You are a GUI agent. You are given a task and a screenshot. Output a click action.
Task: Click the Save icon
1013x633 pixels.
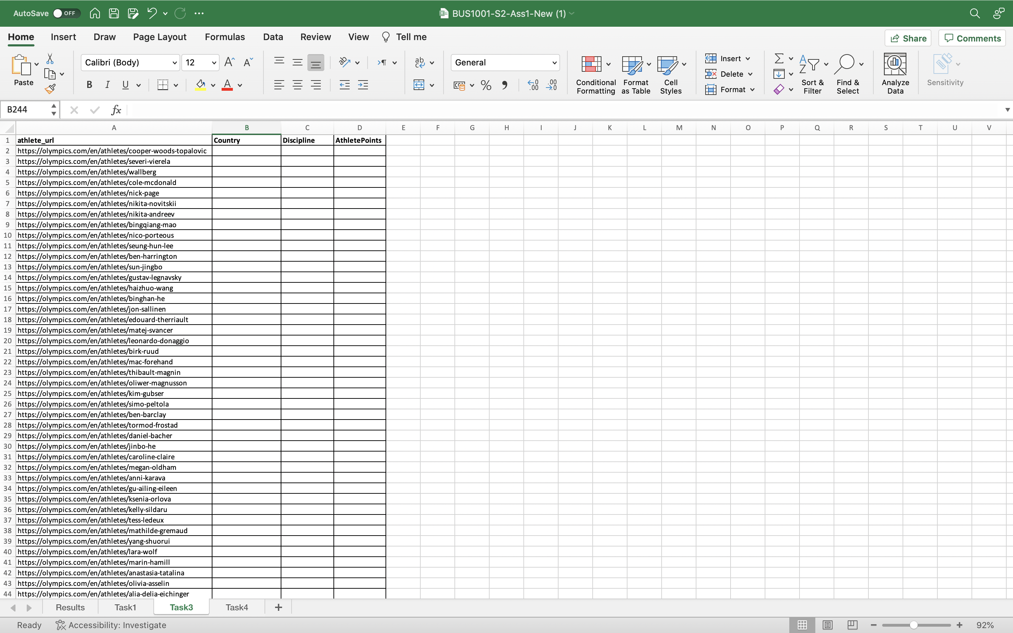pyautogui.click(x=114, y=13)
